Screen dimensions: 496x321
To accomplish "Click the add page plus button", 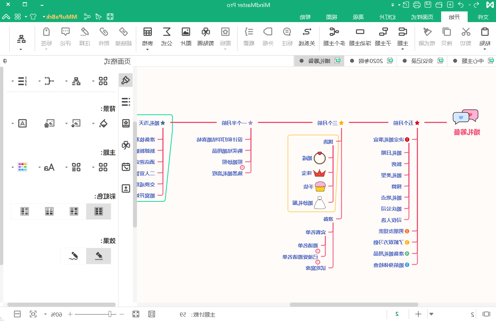I will click(x=418, y=314).
